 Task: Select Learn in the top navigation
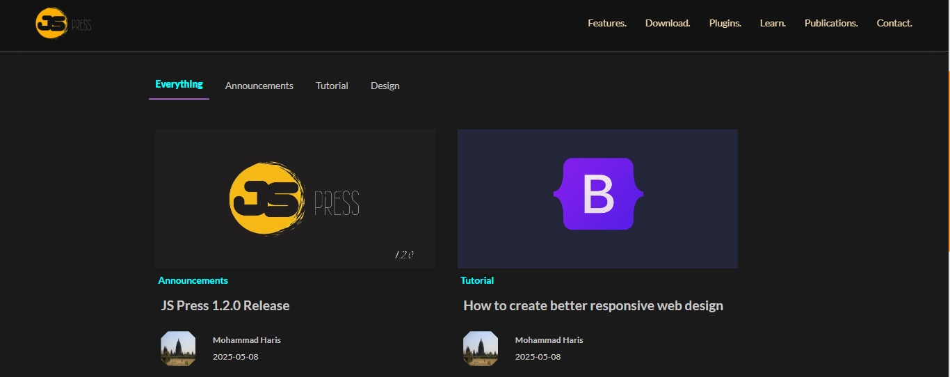pyautogui.click(x=772, y=23)
